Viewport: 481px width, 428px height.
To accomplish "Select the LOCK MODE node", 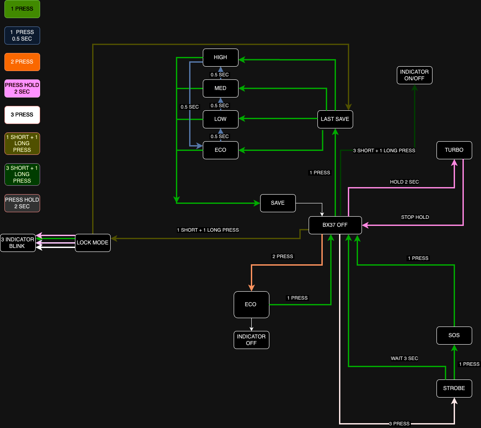I will pos(93,243).
